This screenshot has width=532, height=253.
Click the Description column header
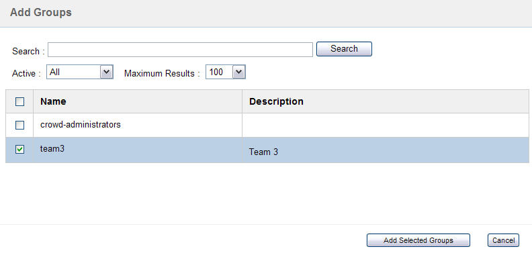pyautogui.click(x=276, y=101)
